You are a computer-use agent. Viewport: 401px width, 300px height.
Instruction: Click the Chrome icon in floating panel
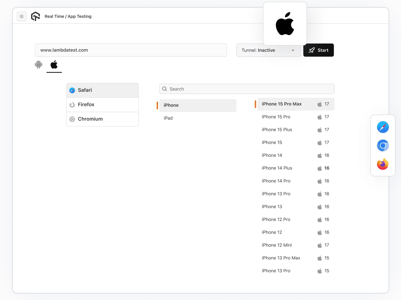(x=383, y=146)
